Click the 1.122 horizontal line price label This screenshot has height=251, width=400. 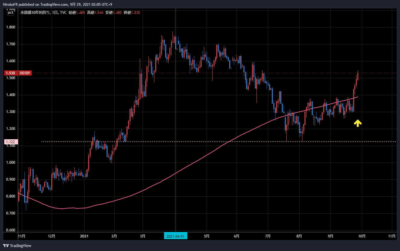click(x=11, y=142)
